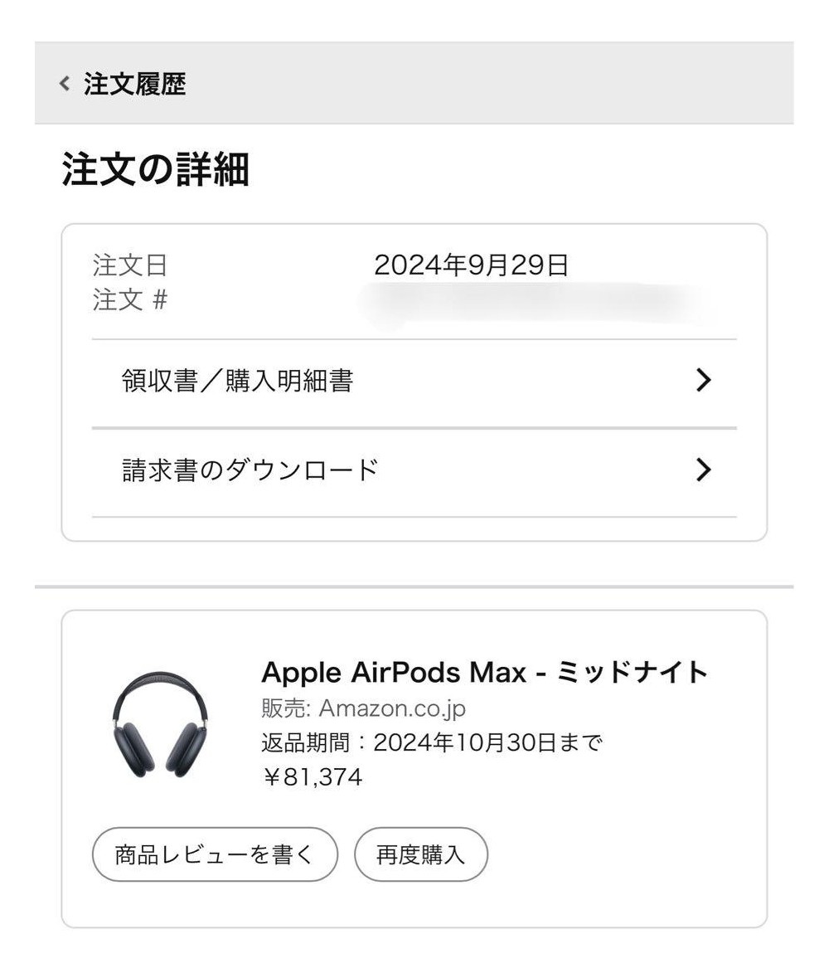Expand the chevron next to 請求書のダウンロード

[703, 470]
